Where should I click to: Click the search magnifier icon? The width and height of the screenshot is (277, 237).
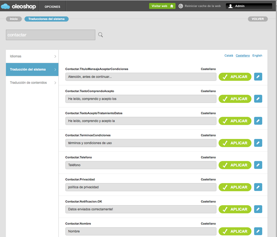101,35
